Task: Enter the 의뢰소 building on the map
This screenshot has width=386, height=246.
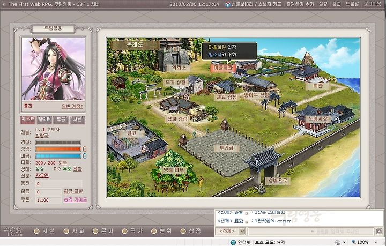Action: (x=179, y=68)
